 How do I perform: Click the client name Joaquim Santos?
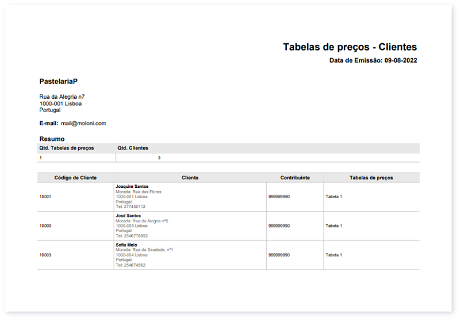coord(132,187)
